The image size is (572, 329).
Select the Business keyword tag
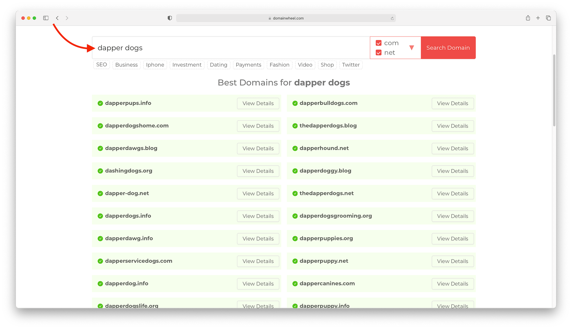click(x=126, y=65)
